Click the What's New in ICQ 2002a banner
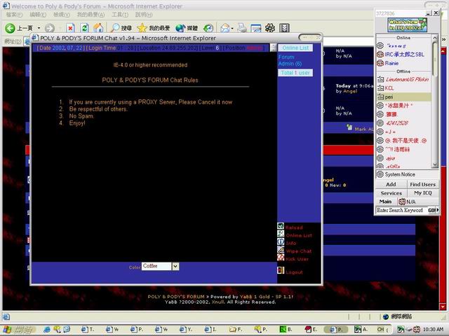This screenshot has height=336, width=449. tap(408, 24)
